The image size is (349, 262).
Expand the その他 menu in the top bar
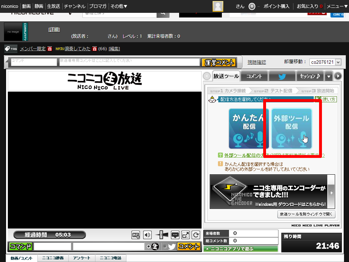(x=119, y=6)
